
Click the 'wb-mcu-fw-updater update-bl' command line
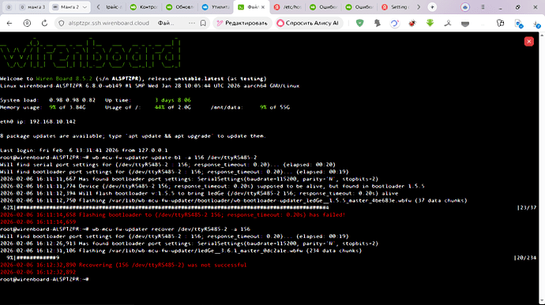[128, 158]
